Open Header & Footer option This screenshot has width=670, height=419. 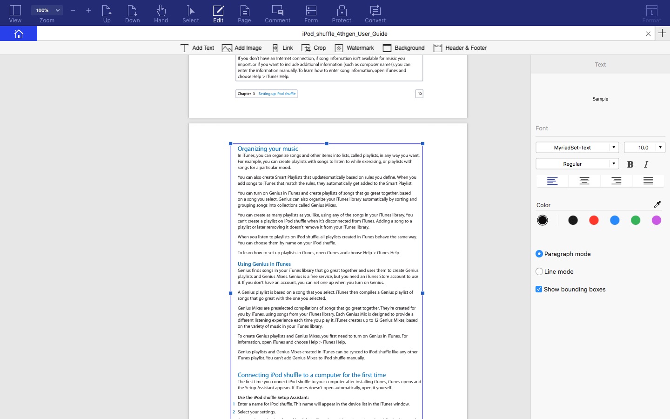click(x=460, y=48)
